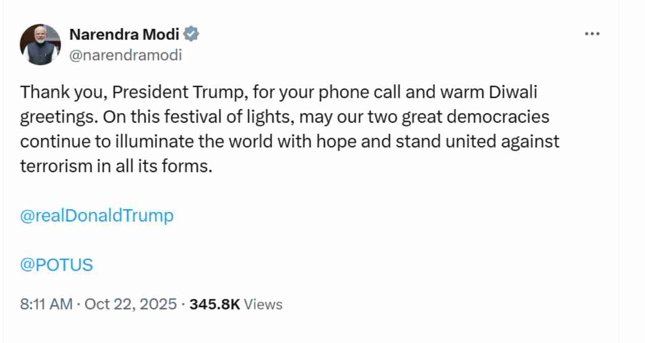Click the 8:11 AM post time
This screenshot has height=343, width=645.
(x=46, y=304)
